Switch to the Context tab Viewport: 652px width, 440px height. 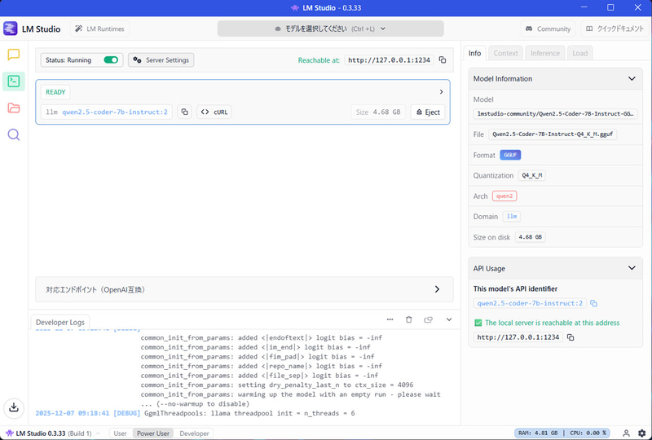pyautogui.click(x=505, y=53)
